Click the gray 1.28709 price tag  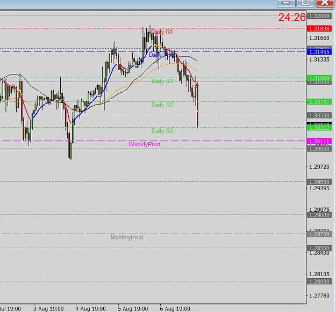point(319,234)
